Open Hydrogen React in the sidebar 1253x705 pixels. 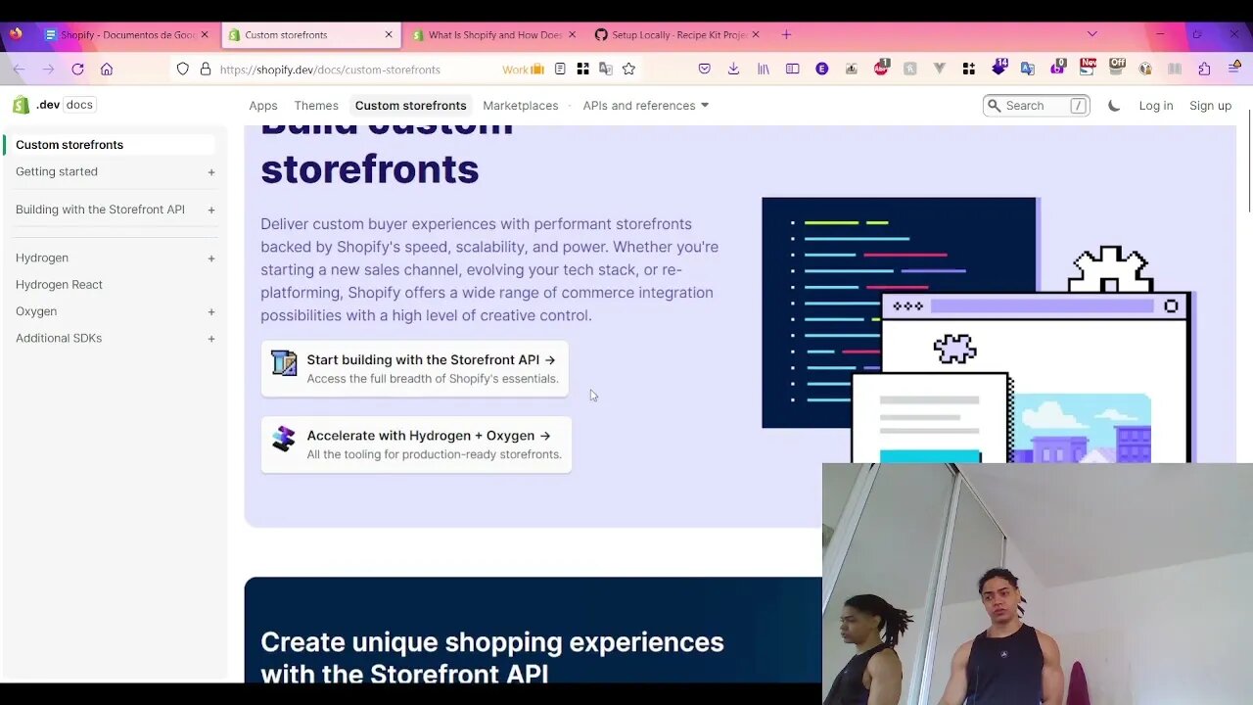click(59, 285)
